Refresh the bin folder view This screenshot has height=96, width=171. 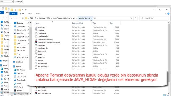pyautogui.click(x=135, y=18)
